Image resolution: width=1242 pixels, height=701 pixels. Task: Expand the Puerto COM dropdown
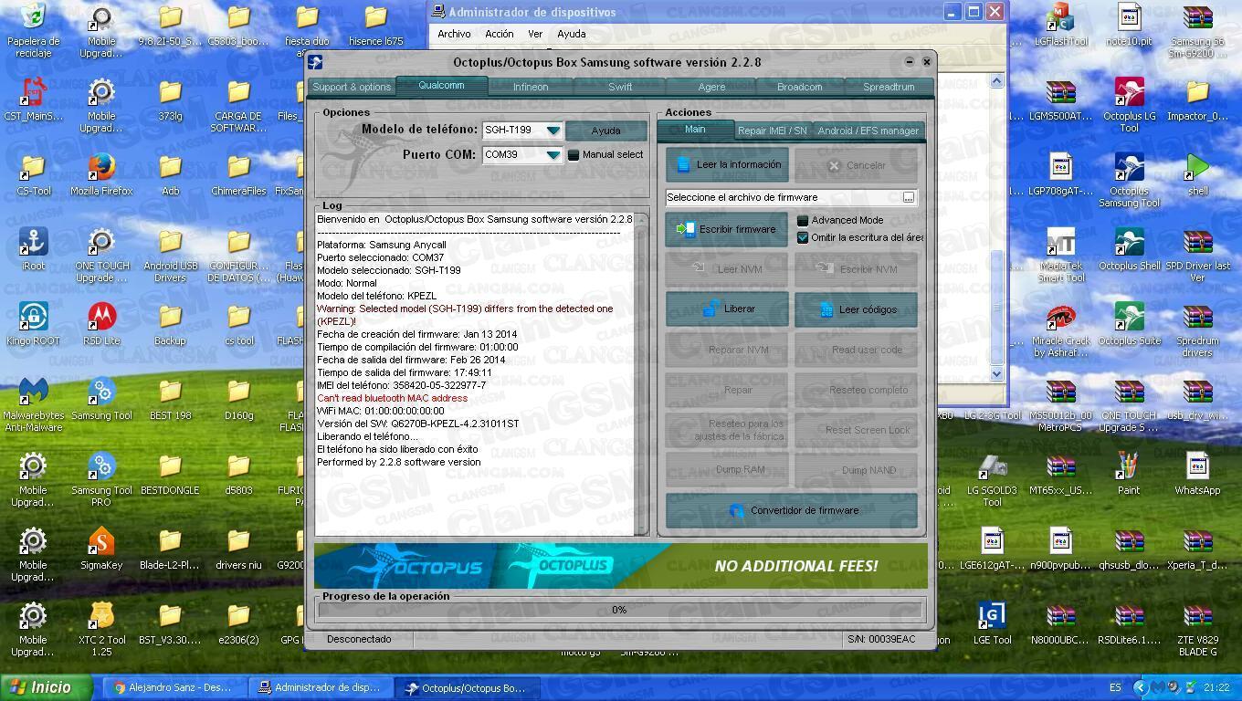tap(553, 155)
